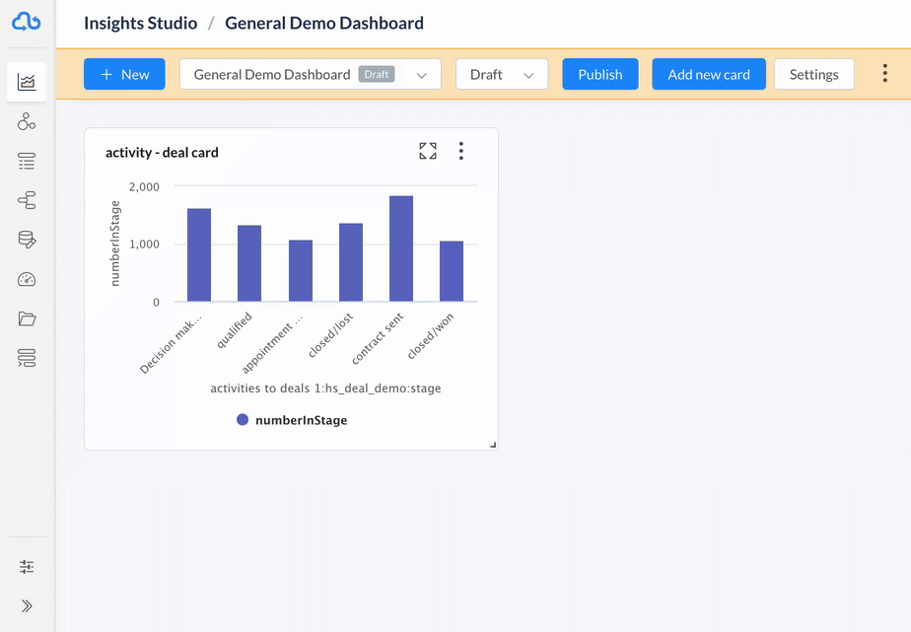Click the connected circles sidebar icon
Viewport: 911px width, 632px height.
[x=27, y=121]
